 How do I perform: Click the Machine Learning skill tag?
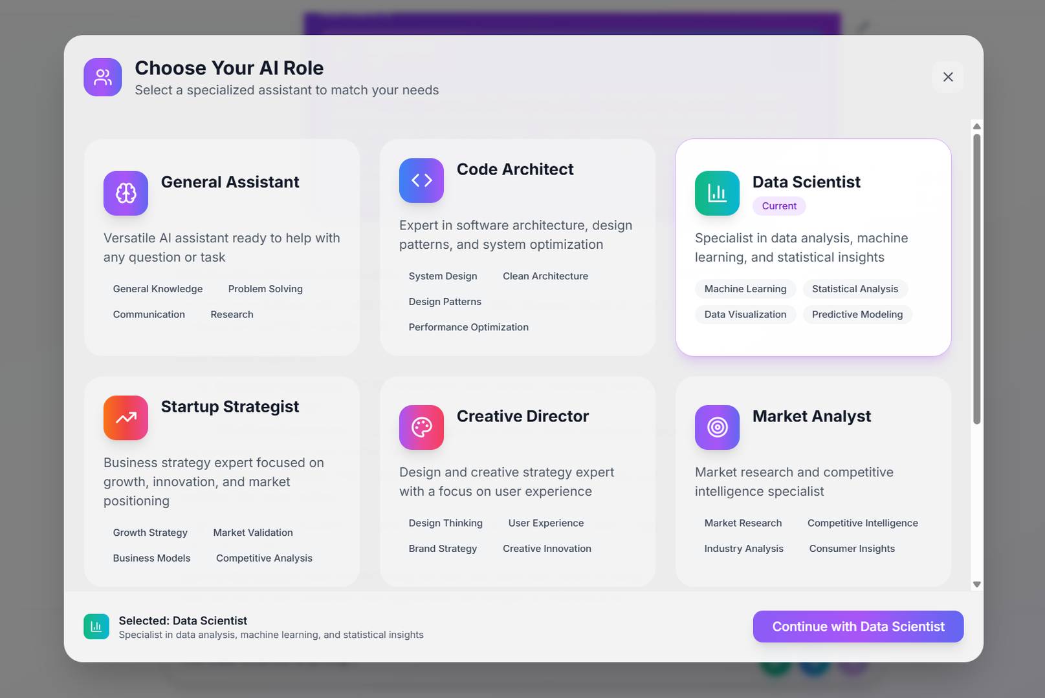pos(745,289)
